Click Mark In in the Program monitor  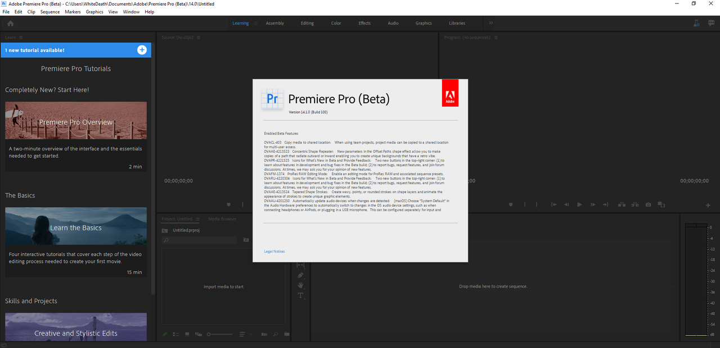[525, 204]
